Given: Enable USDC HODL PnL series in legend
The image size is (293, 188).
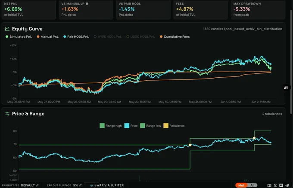Looking at the screenshot, I should pos(140,36).
